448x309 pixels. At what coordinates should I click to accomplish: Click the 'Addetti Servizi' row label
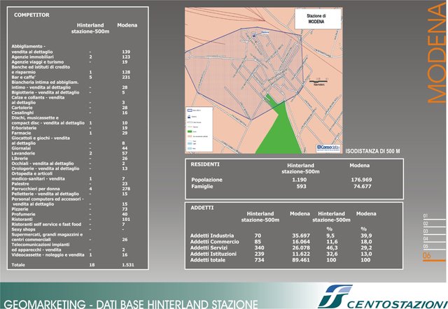click(x=209, y=248)
